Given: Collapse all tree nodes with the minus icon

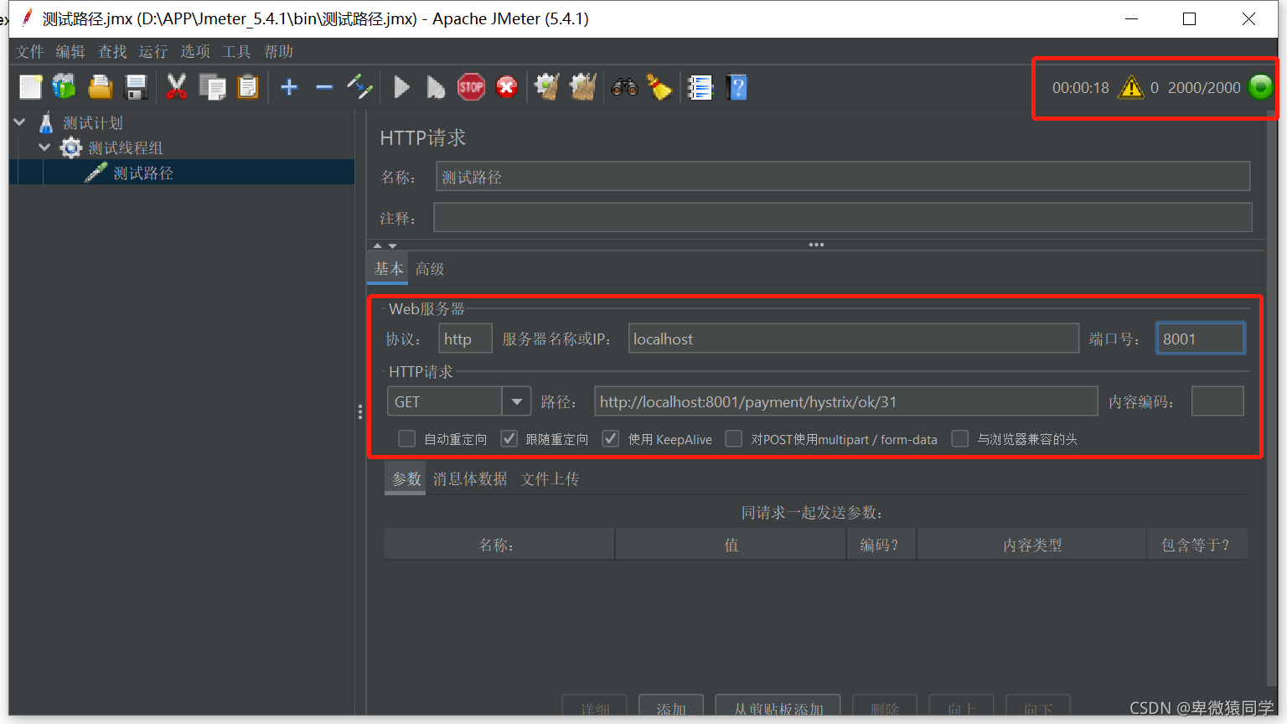Looking at the screenshot, I should [x=324, y=87].
